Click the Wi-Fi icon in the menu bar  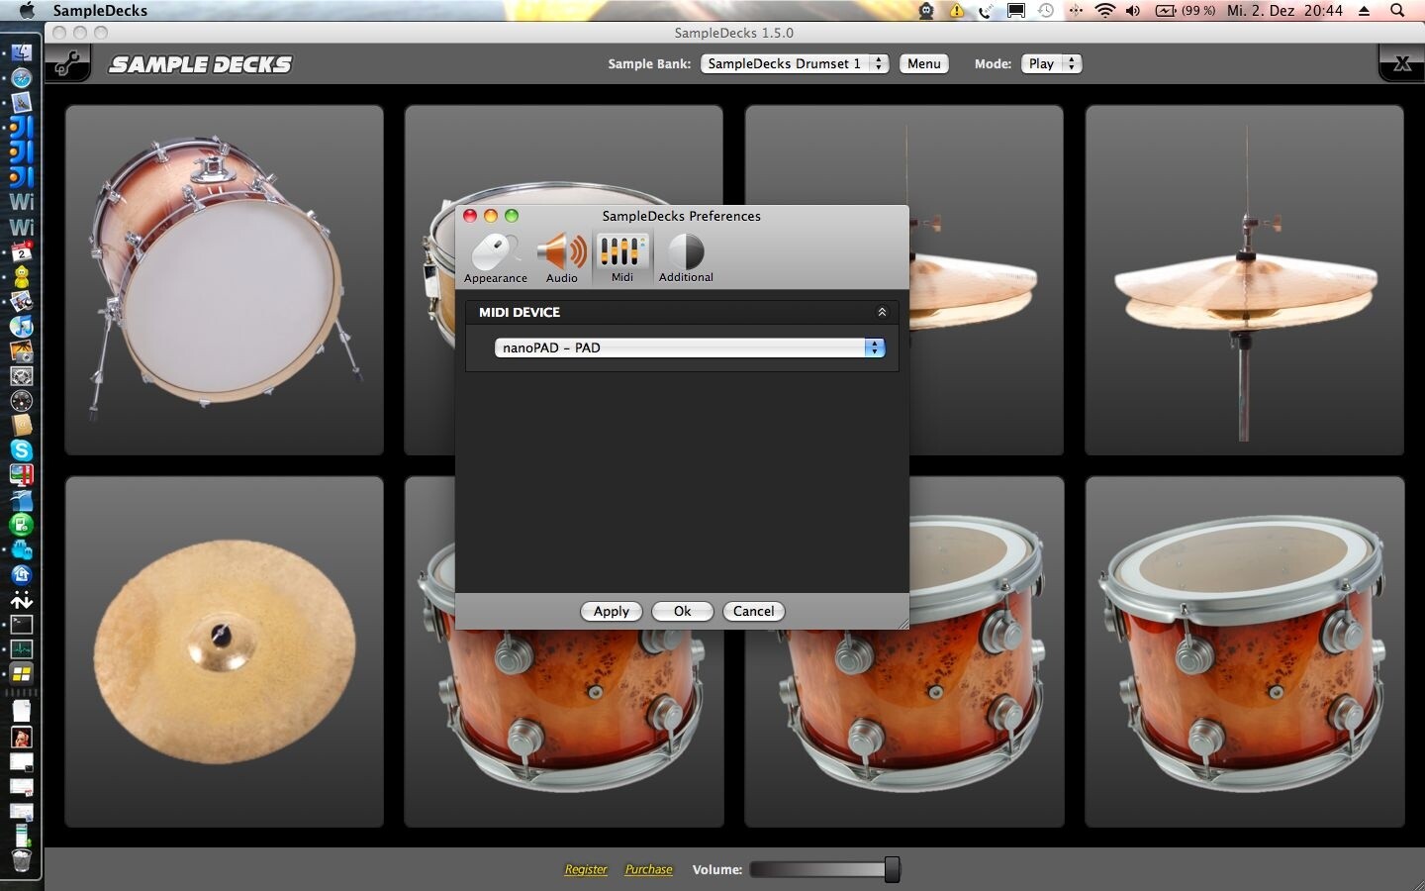[x=1105, y=12]
